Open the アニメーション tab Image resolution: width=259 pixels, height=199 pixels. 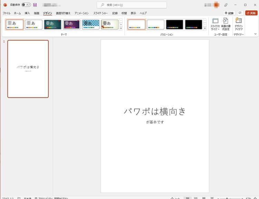81,13
